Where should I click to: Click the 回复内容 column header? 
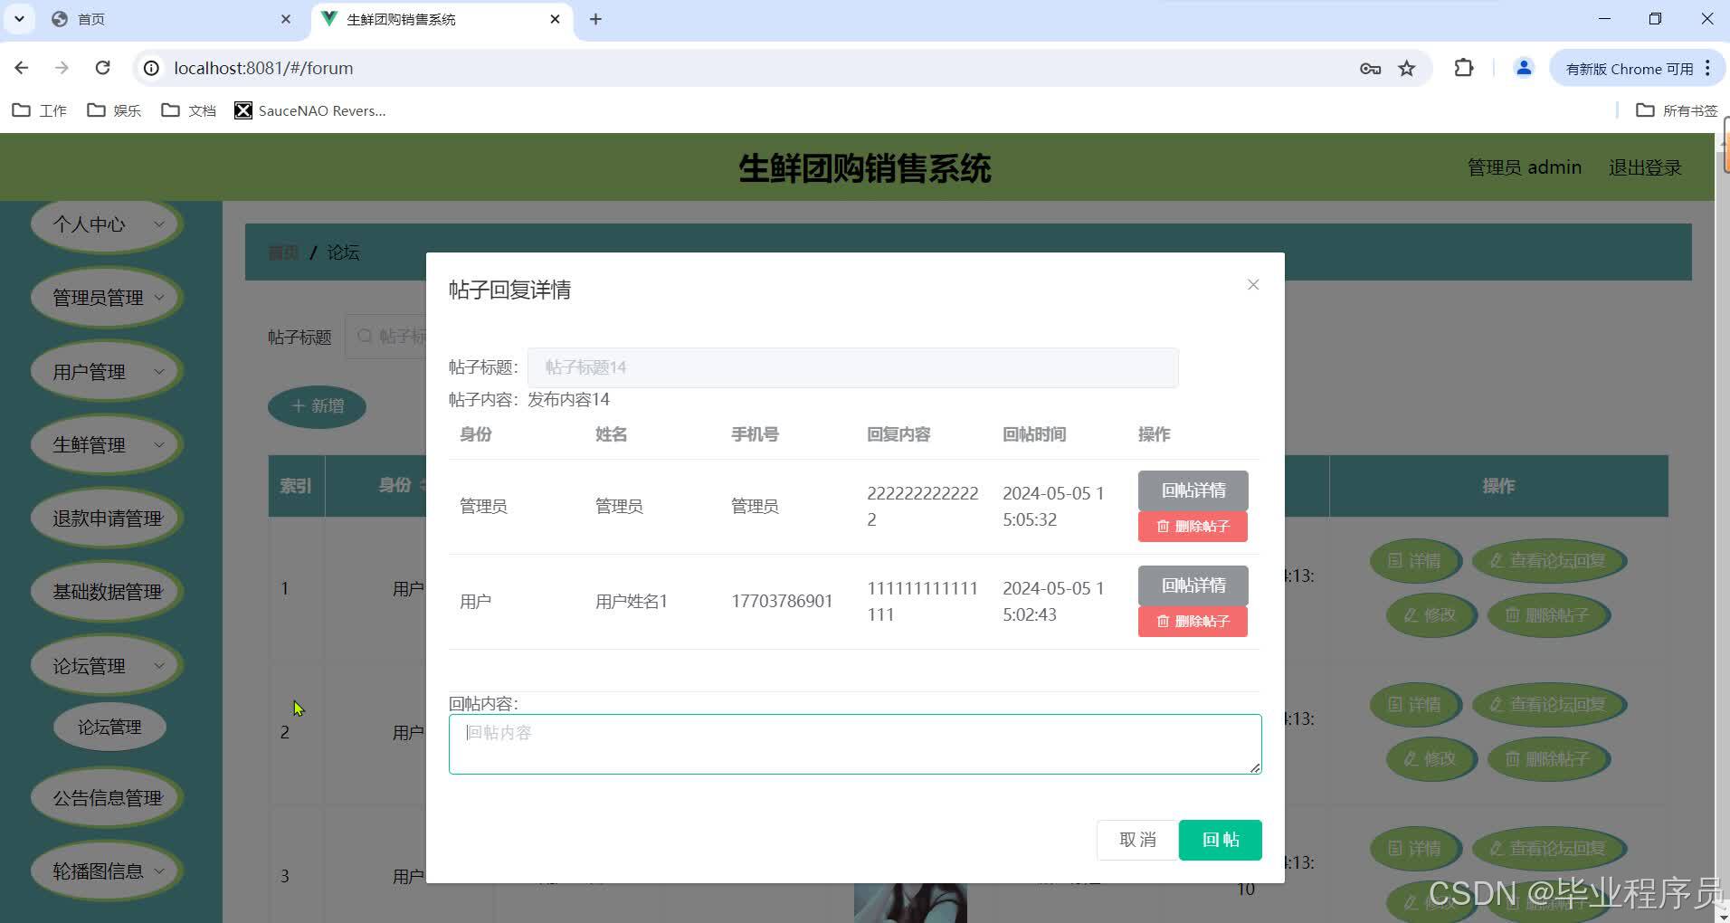pyautogui.click(x=898, y=434)
